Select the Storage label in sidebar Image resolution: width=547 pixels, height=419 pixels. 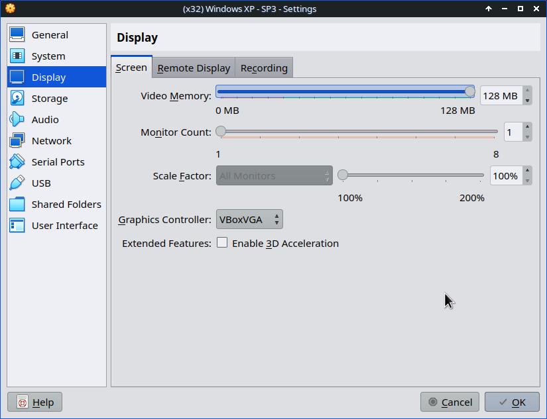(50, 99)
